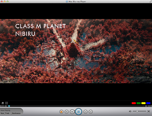The height and width of the screenshot is (116, 152).
Task: Stop the movie playback
Action: coord(72,112)
